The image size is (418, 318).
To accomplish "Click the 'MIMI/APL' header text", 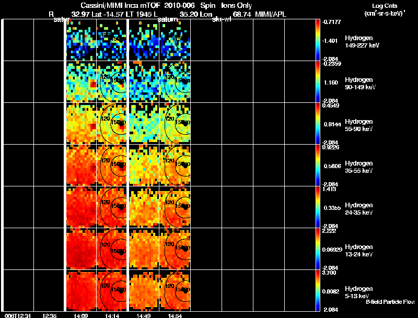I will [x=271, y=14].
